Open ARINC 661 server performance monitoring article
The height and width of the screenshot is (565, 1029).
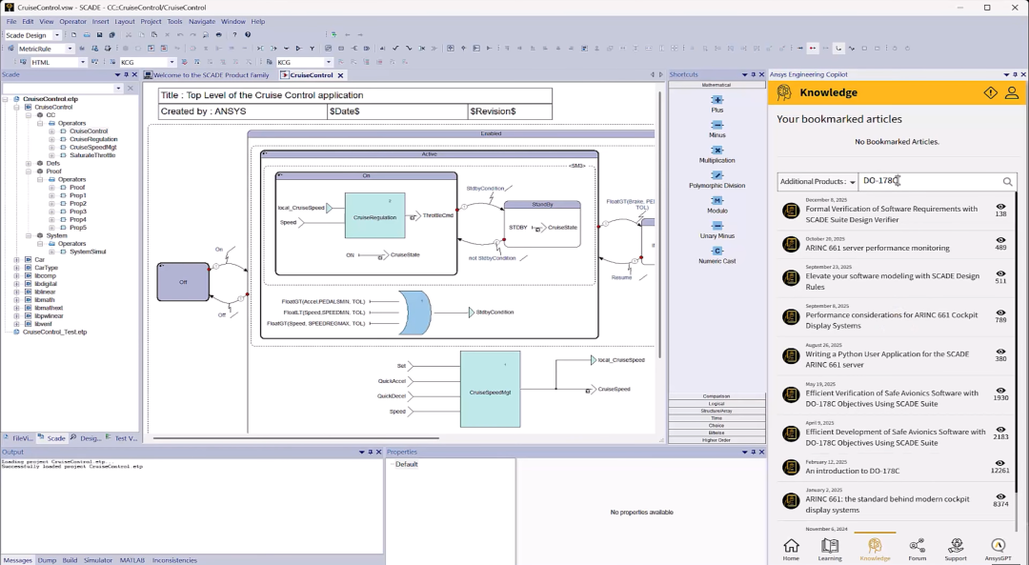tap(878, 248)
